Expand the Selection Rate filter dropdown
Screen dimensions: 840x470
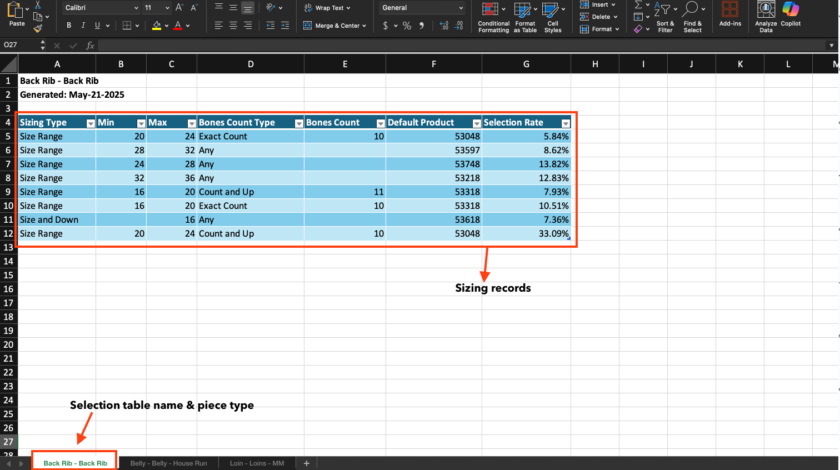coord(566,123)
